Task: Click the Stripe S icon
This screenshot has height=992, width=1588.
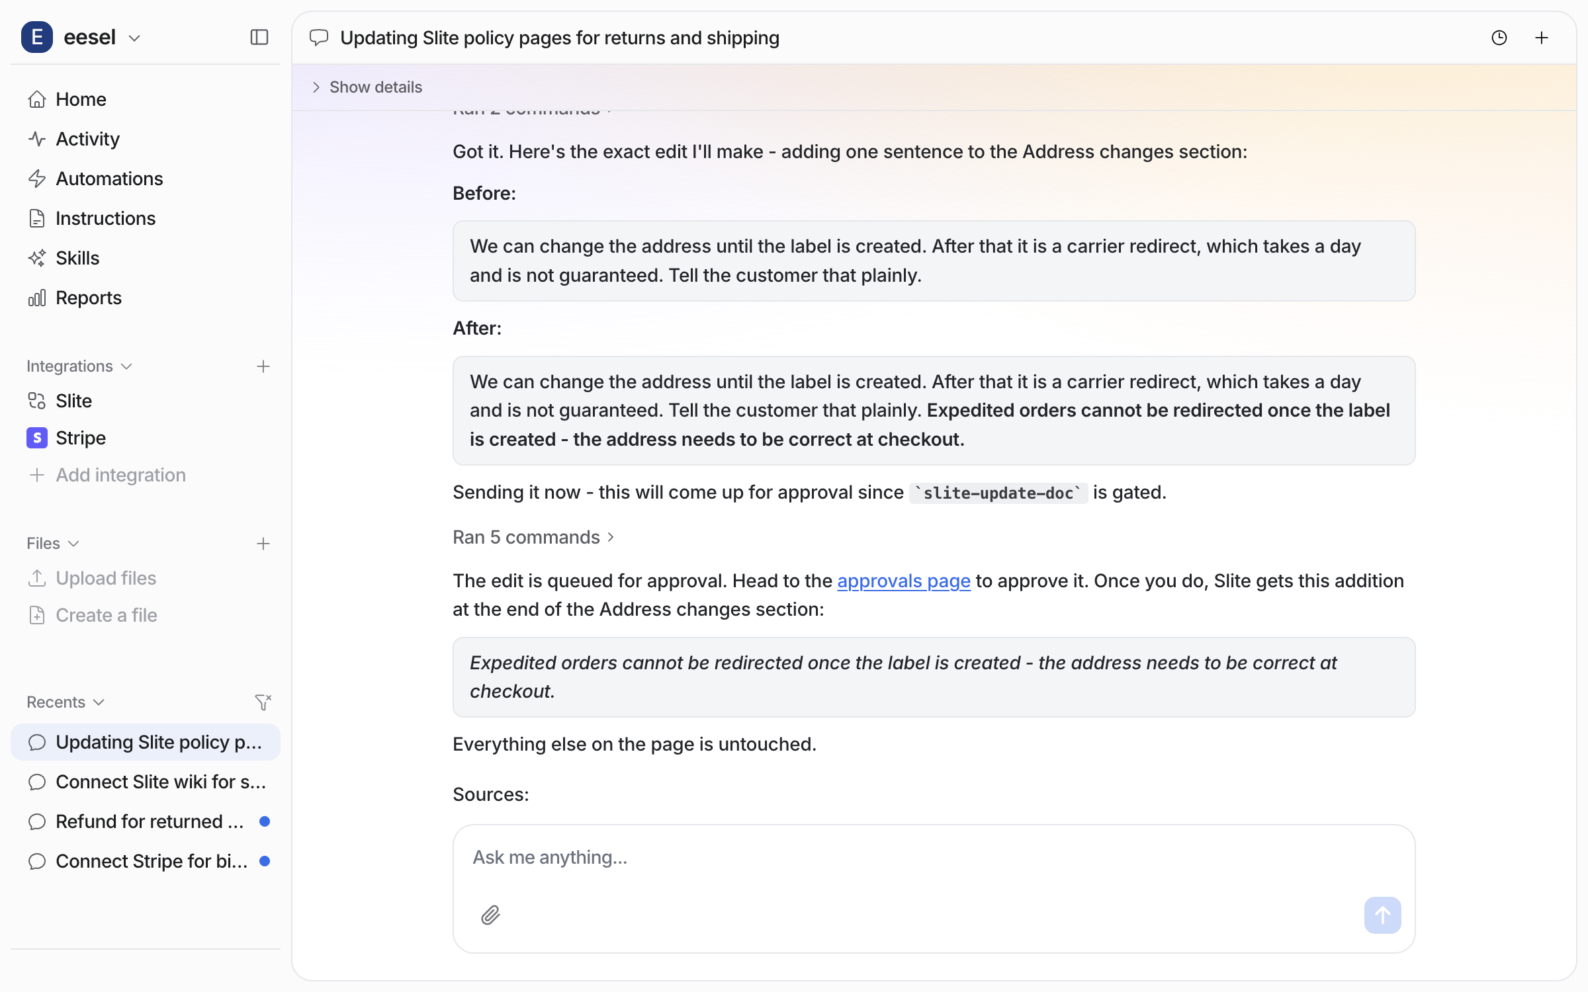Action: click(37, 438)
